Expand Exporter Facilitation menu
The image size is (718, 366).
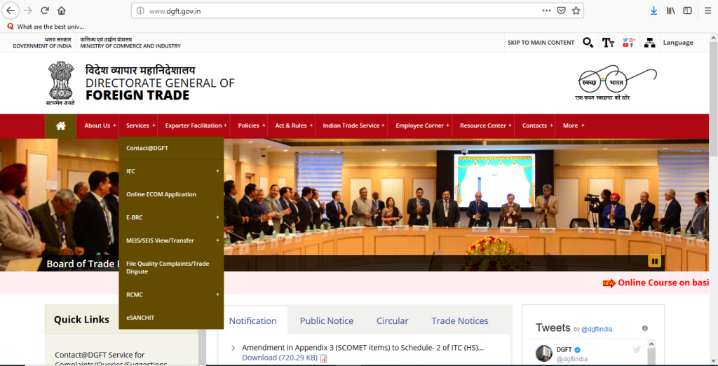point(196,126)
